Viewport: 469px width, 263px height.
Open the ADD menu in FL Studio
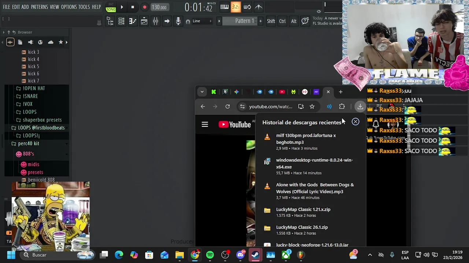pyautogui.click(x=25, y=7)
